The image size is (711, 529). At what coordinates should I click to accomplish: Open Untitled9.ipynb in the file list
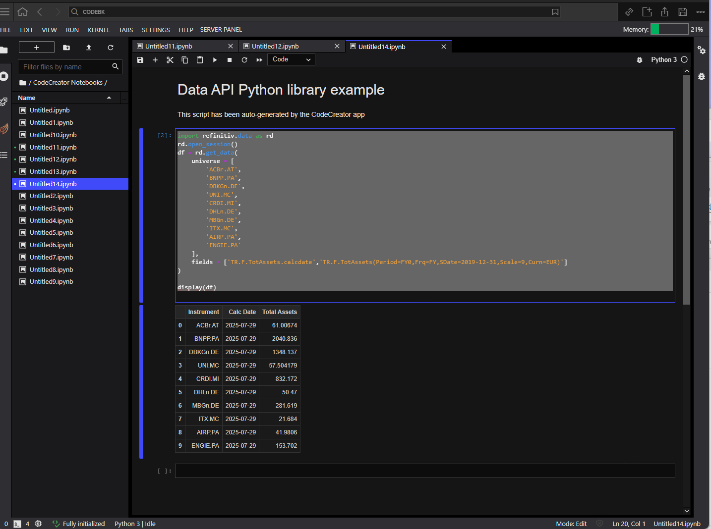70,282
